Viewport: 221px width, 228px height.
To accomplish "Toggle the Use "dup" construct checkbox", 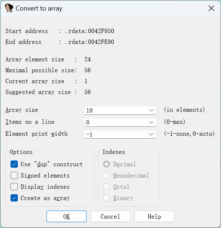I will 15,164.
